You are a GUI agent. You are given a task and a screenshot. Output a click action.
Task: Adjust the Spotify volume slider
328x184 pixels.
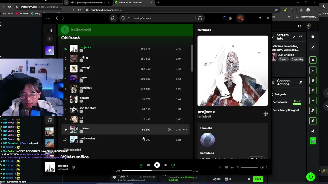coord(249,167)
